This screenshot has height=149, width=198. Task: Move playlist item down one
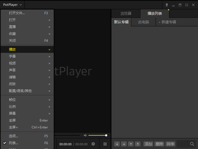pos(131,144)
